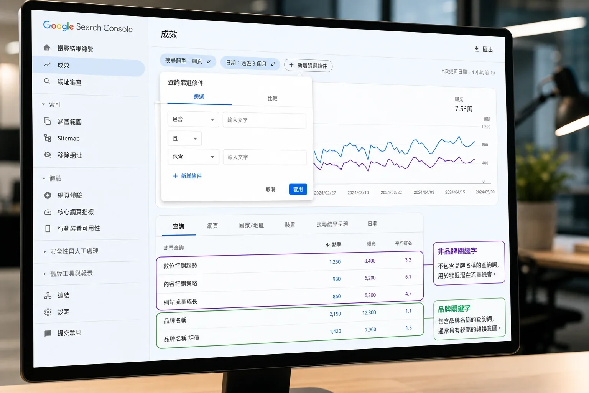Click the pencil icon on 搜尋類型 chip
589x393 pixels.
(x=209, y=61)
